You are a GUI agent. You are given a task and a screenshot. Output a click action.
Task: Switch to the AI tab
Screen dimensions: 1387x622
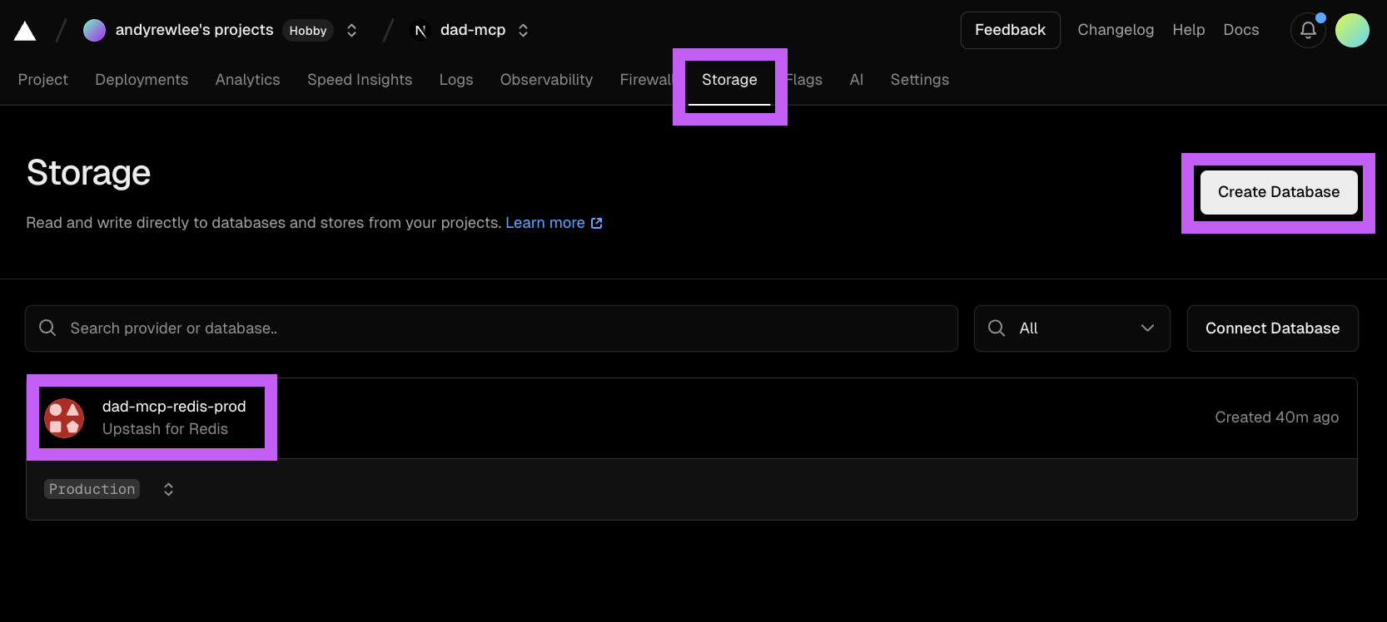click(856, 80)
